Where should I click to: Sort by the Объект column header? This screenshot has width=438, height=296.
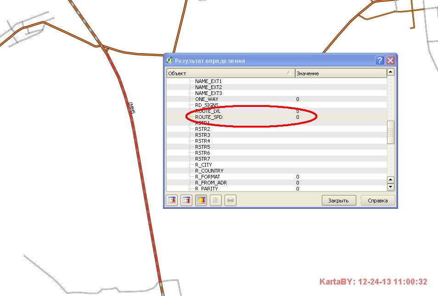(230, 73)
